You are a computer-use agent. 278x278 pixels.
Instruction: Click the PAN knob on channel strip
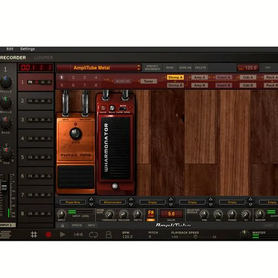point(7,153)
